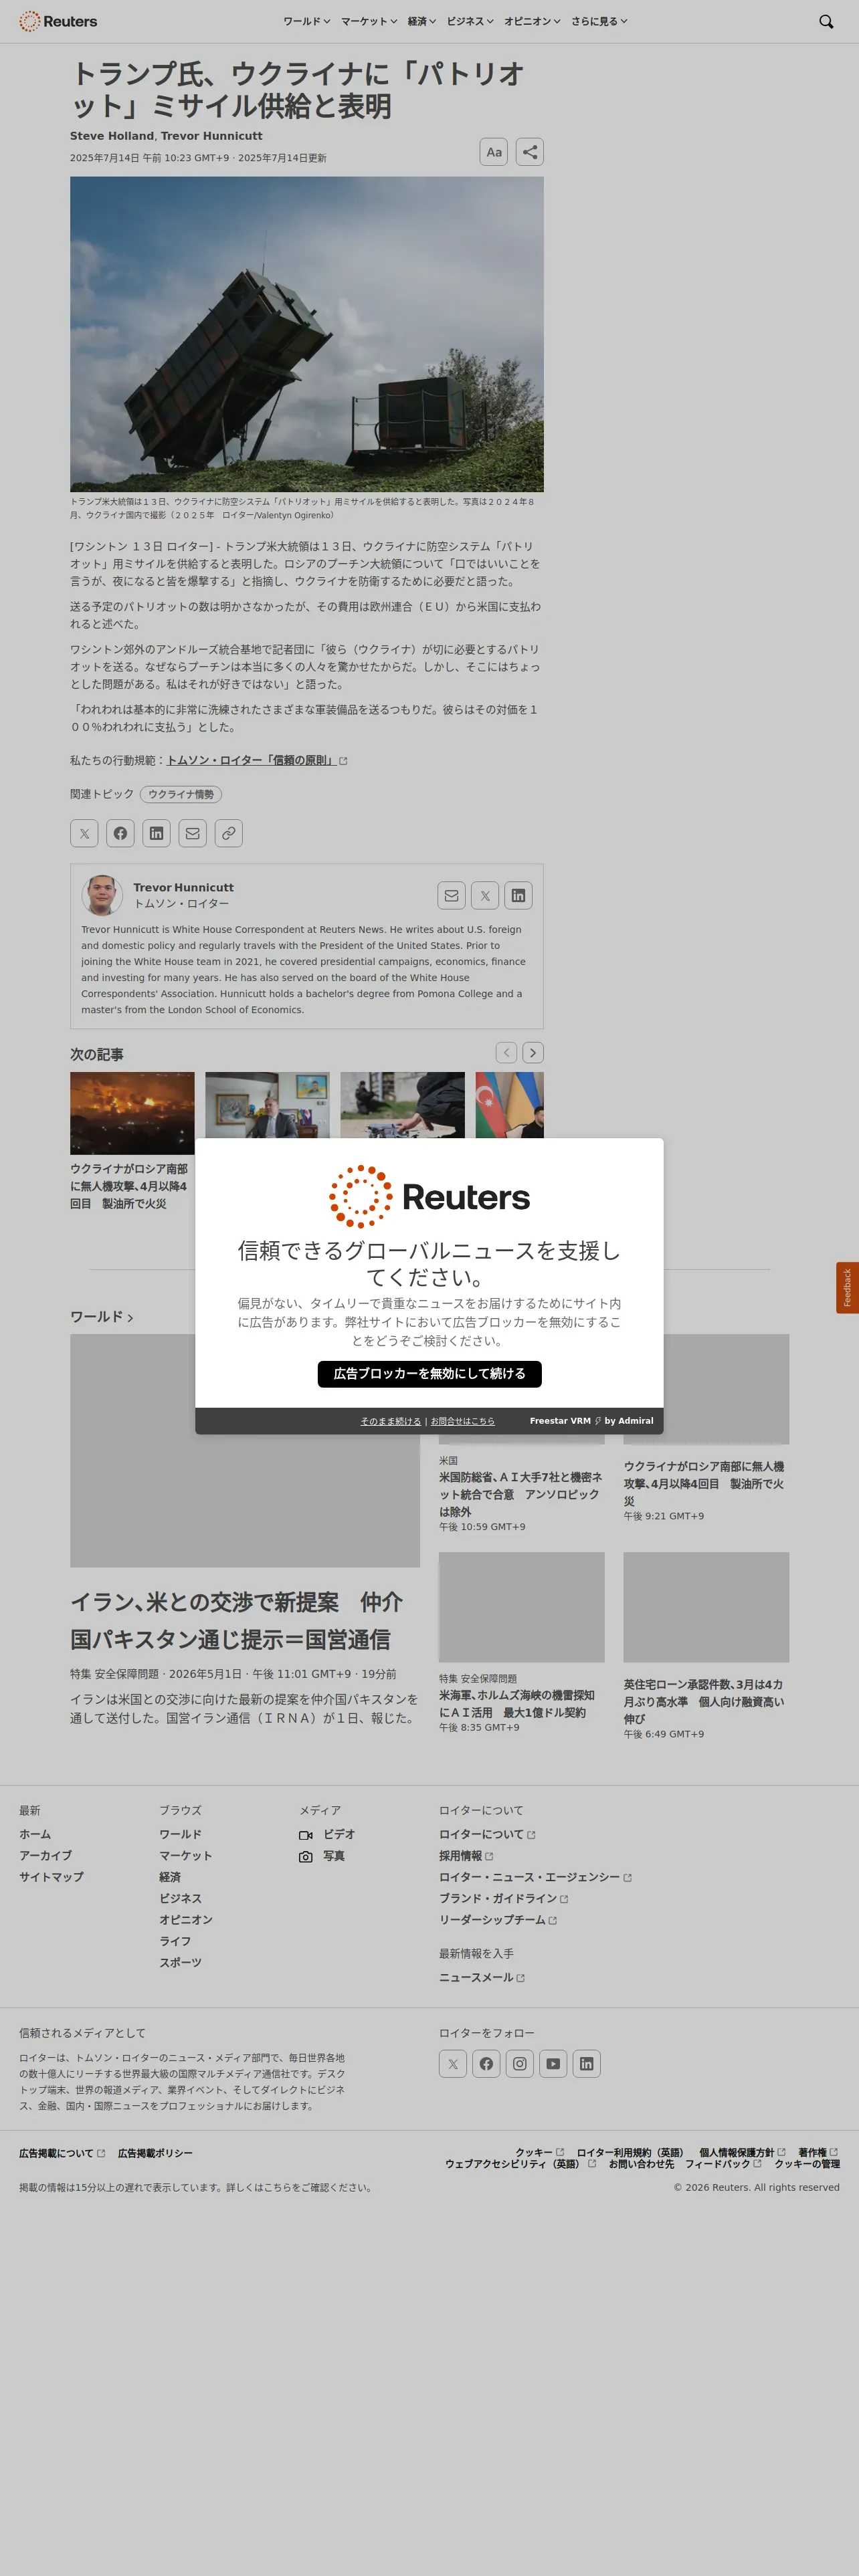This screenshot has height=2576, width=859.
Task: Open ライフ in the footer browse list
Action: point(175,1941)
